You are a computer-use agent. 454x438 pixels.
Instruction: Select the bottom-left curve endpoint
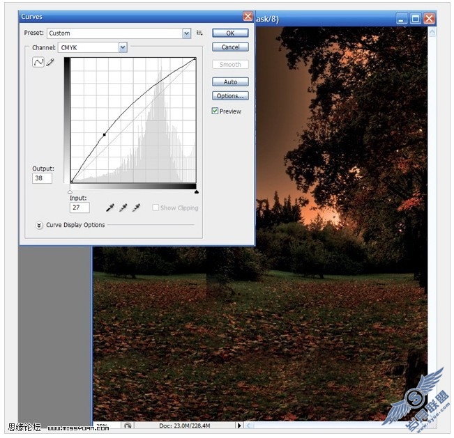pyautogui.click(x=72, y=181)
